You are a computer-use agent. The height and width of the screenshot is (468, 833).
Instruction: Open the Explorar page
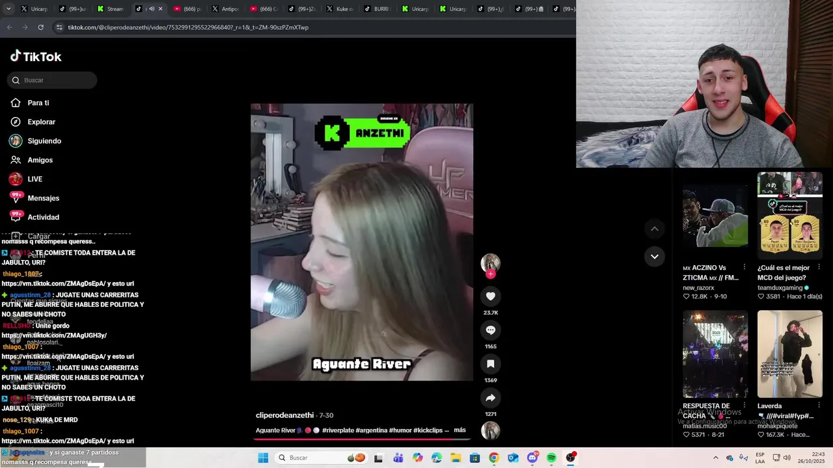33,122
